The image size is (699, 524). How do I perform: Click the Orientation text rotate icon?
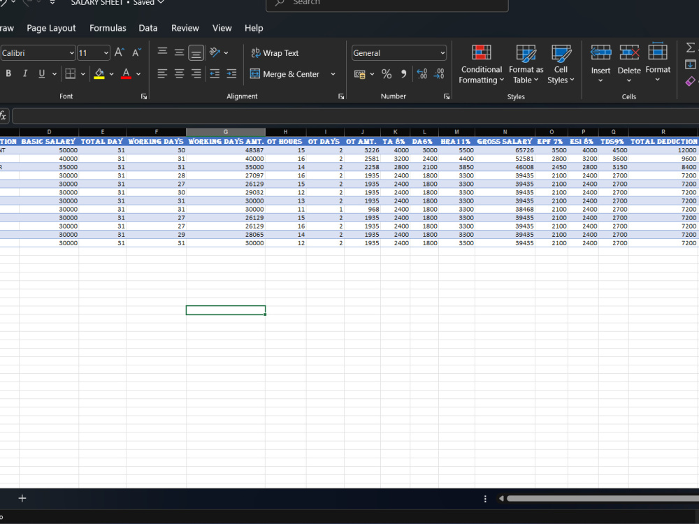pos(215,52)
